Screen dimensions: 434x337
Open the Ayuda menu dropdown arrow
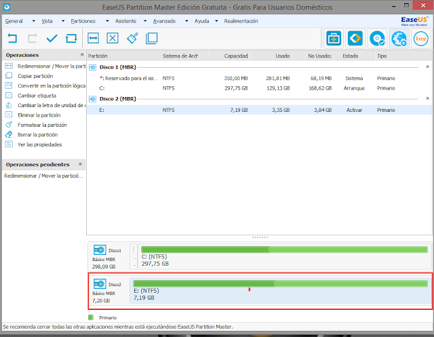[216, 21]
